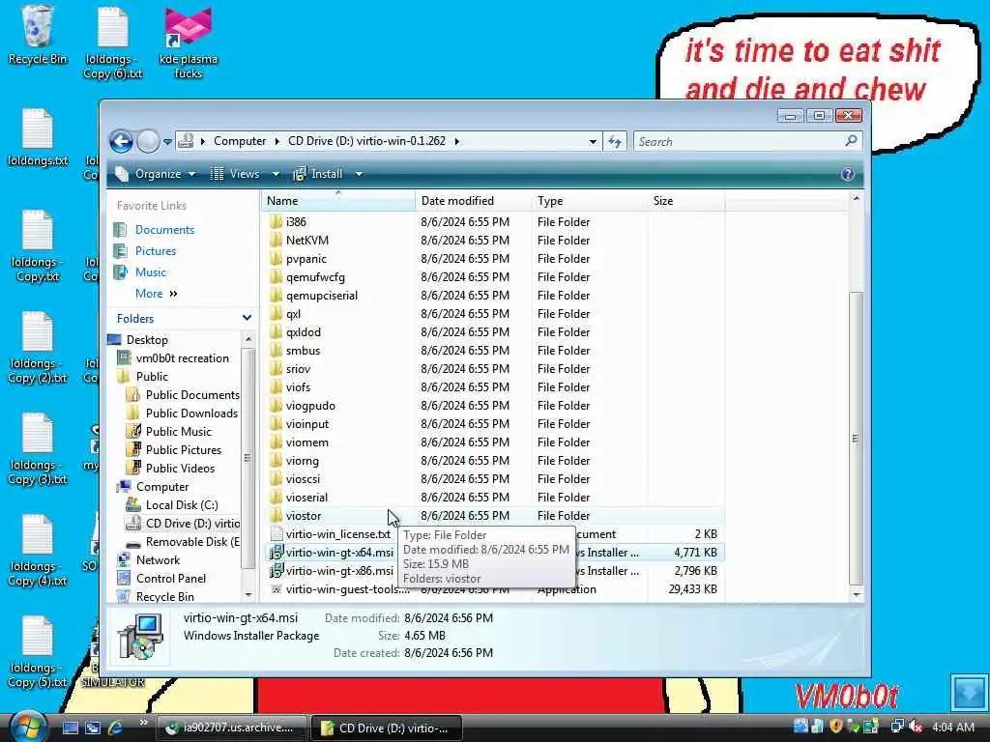Select Desktop in folder tree
Viewport: 990px width, 742px height.
[147, 339]
